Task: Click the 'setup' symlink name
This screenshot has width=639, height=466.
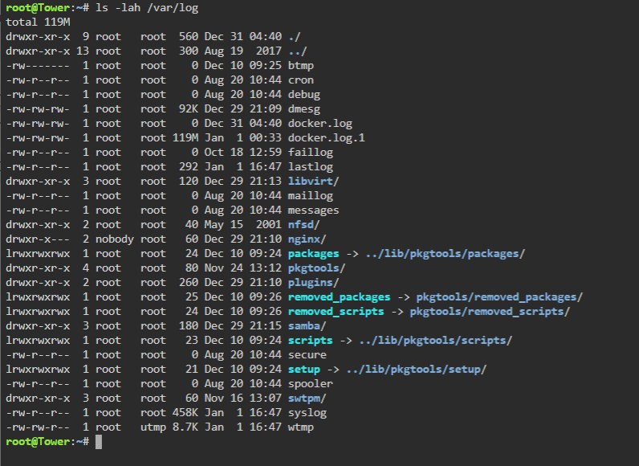Action: point(304,370)
